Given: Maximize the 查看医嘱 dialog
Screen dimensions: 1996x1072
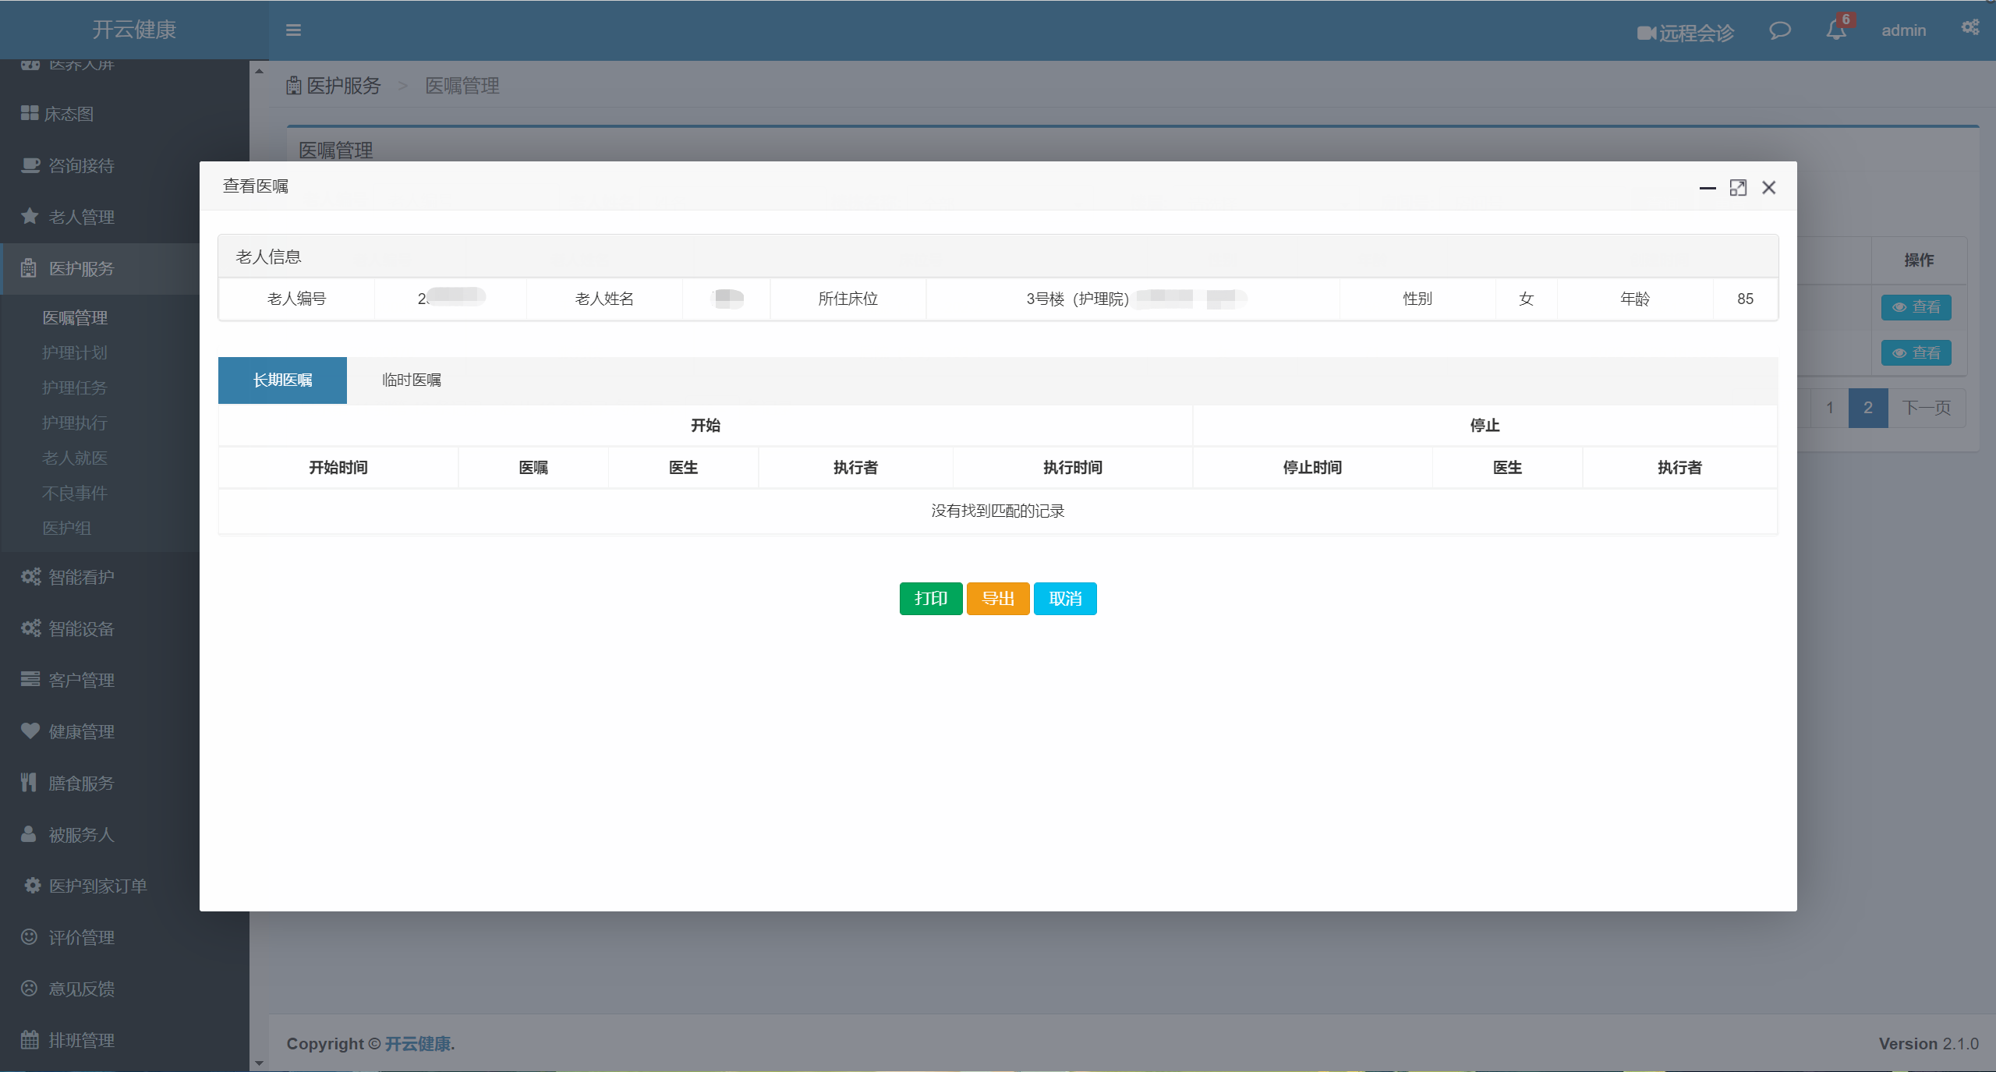Looking at the screenshot, I should (1738, 188).
